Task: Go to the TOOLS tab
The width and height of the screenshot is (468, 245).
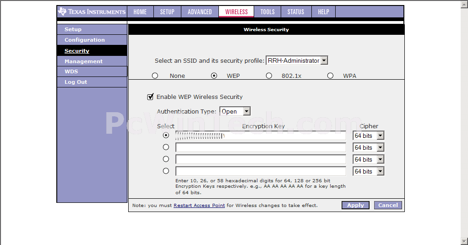Action: click(x=267, y=11)
